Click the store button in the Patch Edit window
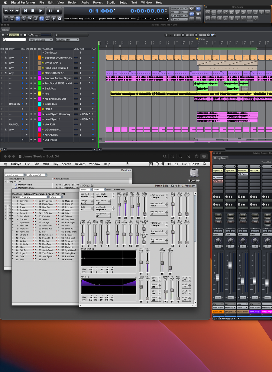 [99, 190]
